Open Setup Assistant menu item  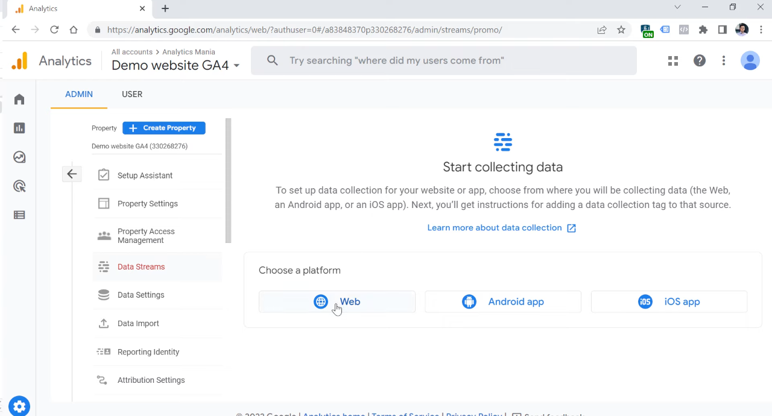click(157, 175)
